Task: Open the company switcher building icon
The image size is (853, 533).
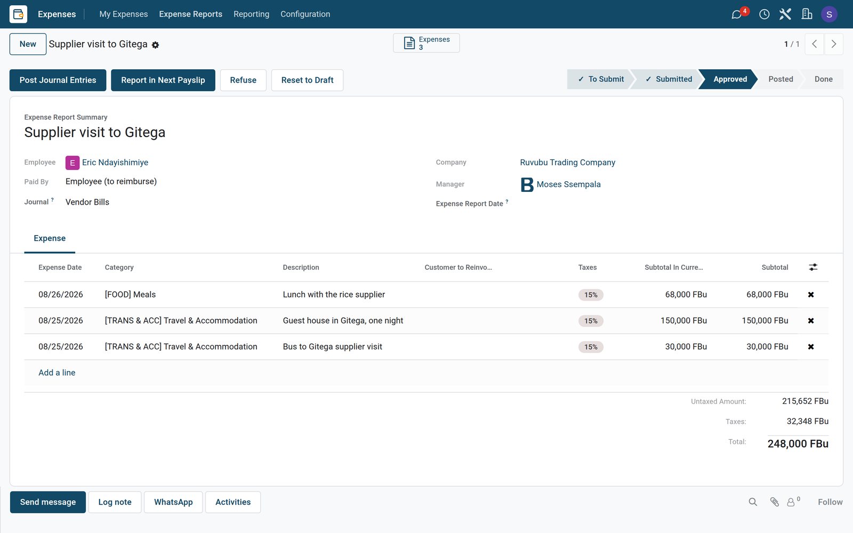Action: coord(807,14)
